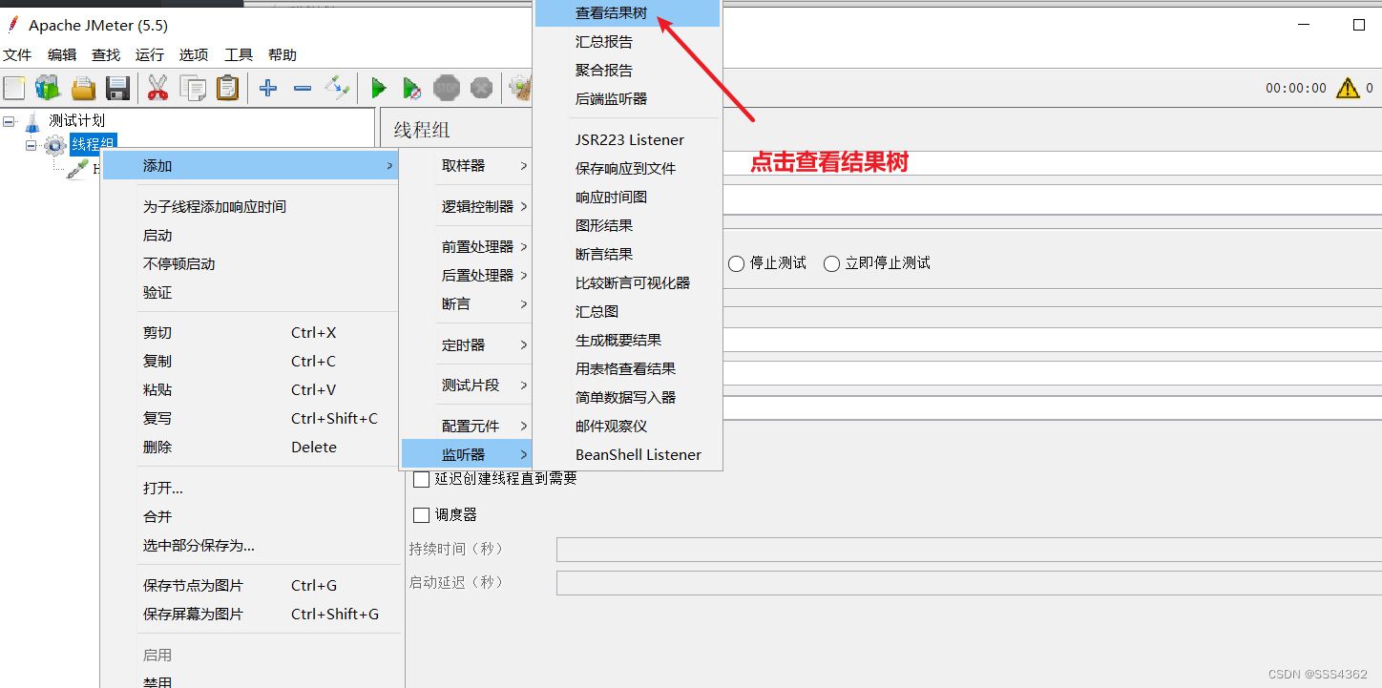The image size is (1382, 688).
Task: Click the yellow warning triangle icon
Action: [1348, 88]
